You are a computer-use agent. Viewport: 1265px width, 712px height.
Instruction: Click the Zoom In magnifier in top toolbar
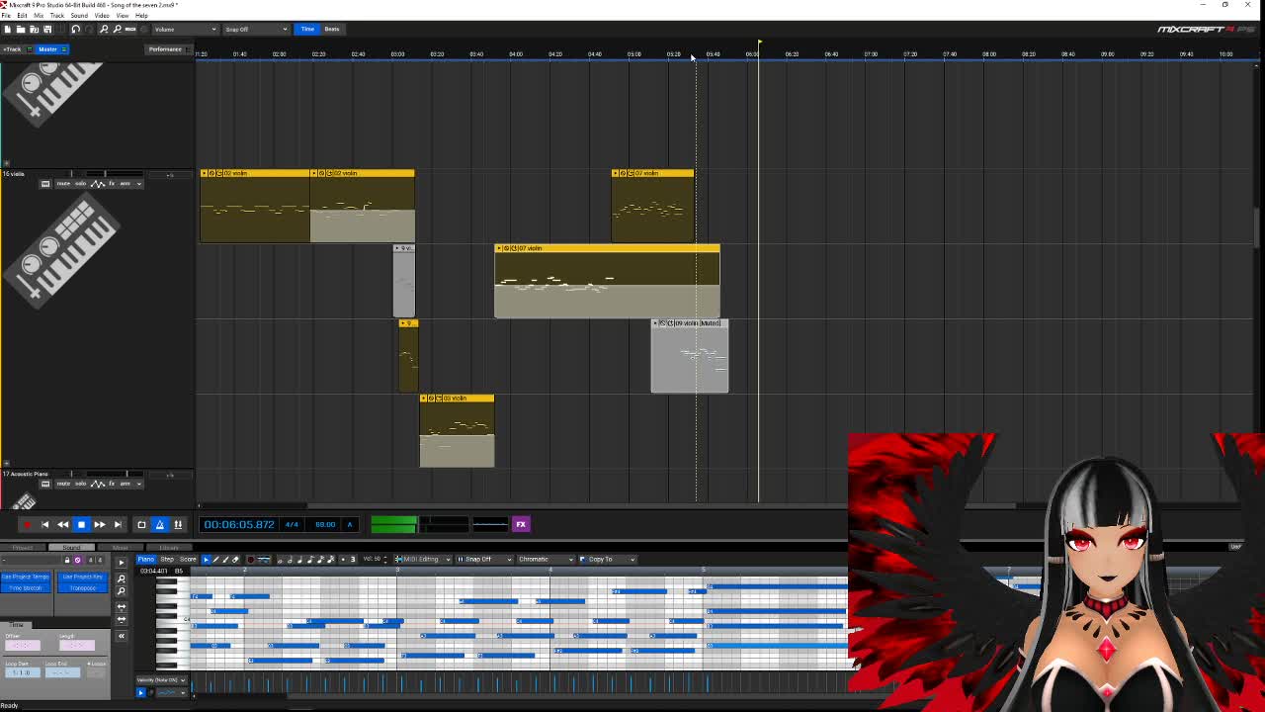104,29
